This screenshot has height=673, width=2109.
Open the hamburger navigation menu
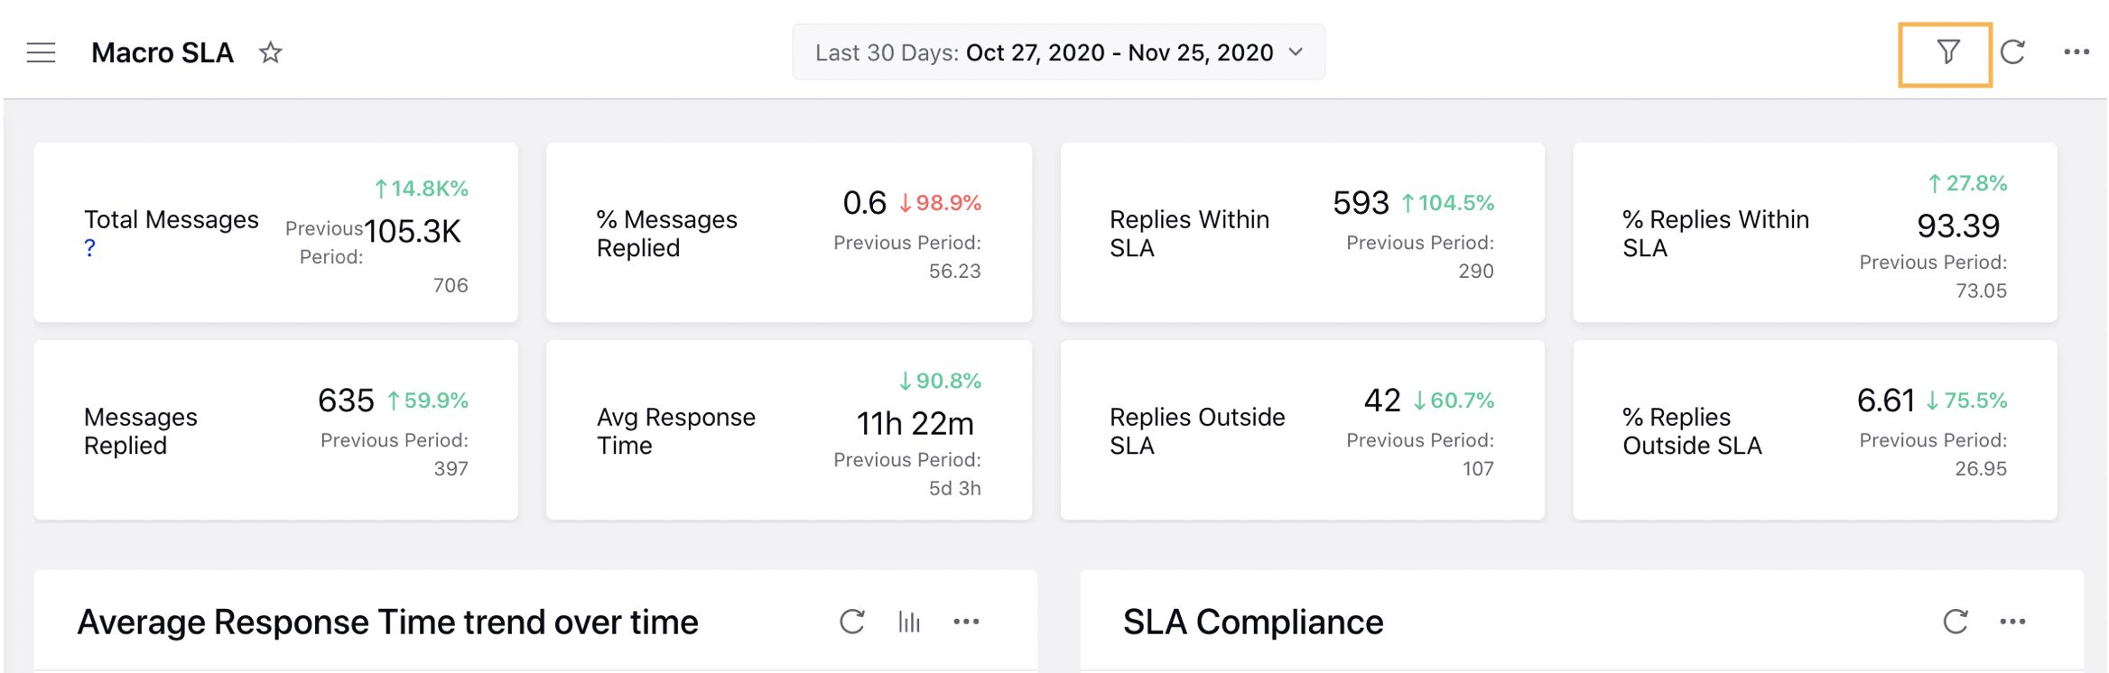click(x=41, y=53)
